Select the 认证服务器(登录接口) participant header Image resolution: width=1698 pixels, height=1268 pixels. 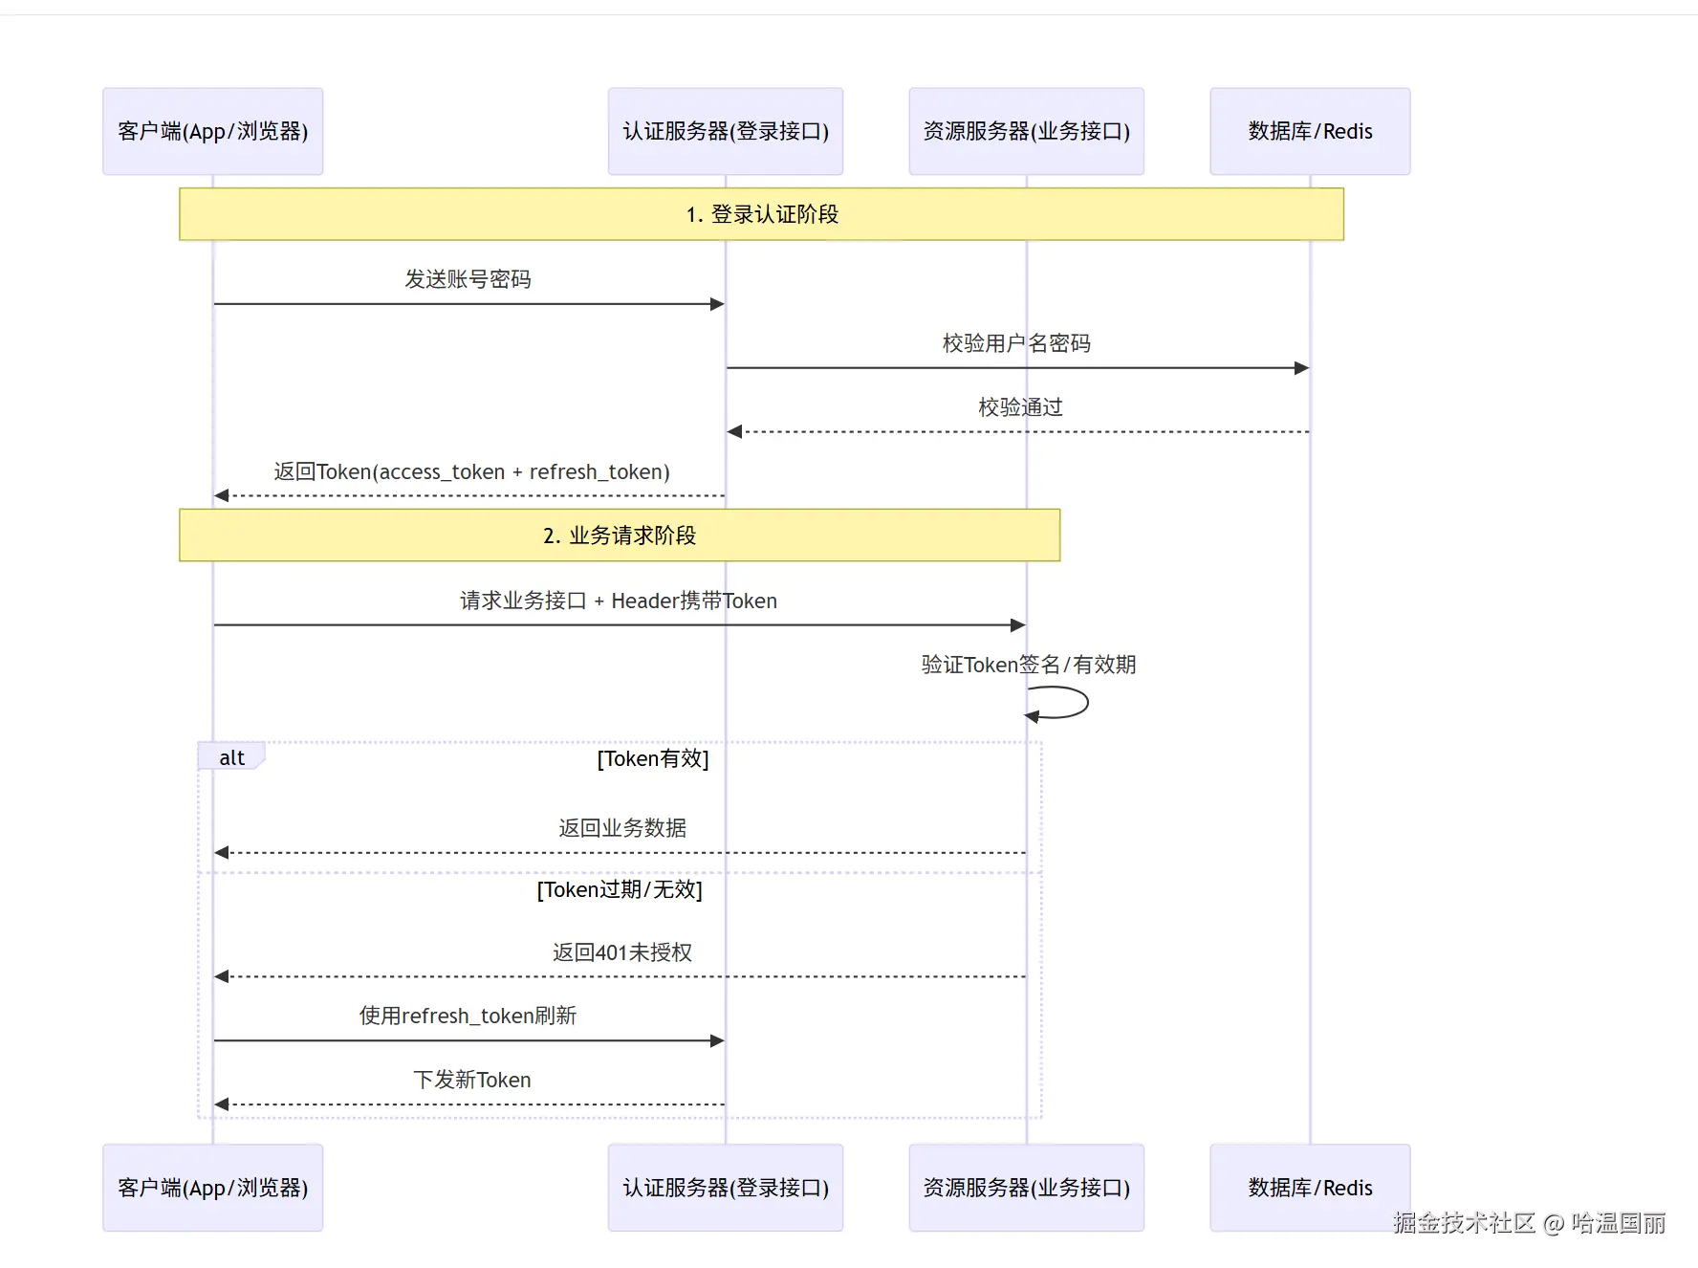tap(725, 131)
